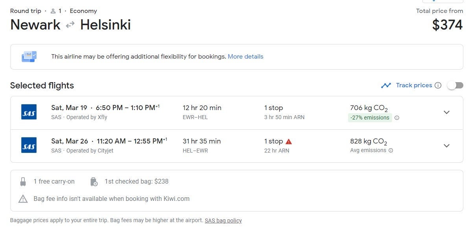The width and height of the screenshot is (472, 228).
Task: Expand the Mar 19 outbound flight details
Action: [446, 112]
